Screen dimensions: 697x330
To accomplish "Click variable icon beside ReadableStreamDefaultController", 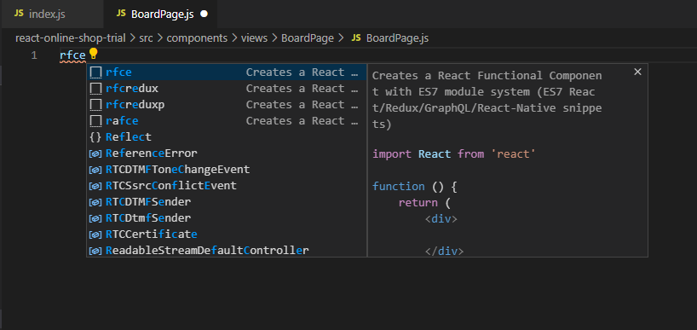I will point(95,251).
